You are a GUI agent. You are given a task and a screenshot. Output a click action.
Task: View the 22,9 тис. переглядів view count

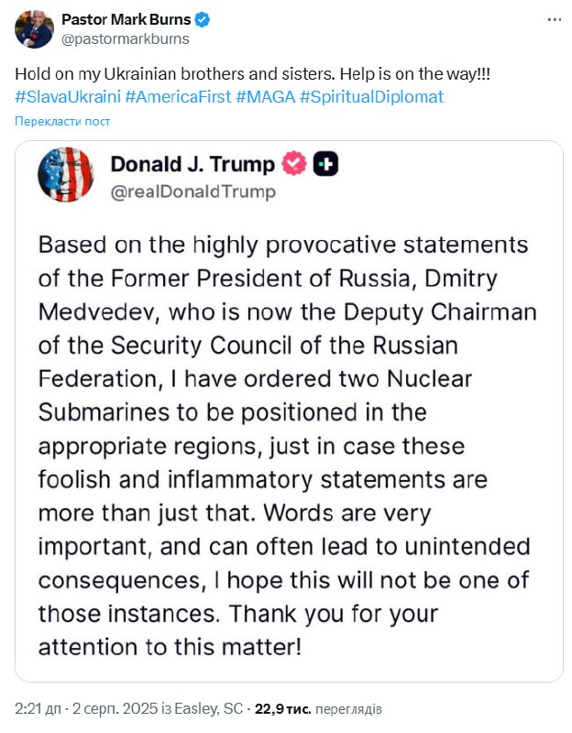pyautogui.click(x=318, y=709)
